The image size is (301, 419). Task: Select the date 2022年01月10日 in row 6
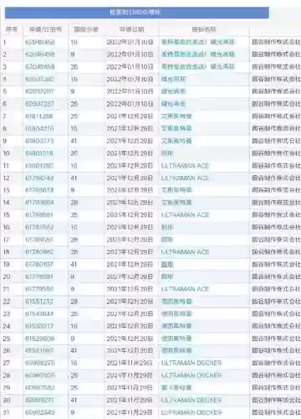(x=130, y=104)
